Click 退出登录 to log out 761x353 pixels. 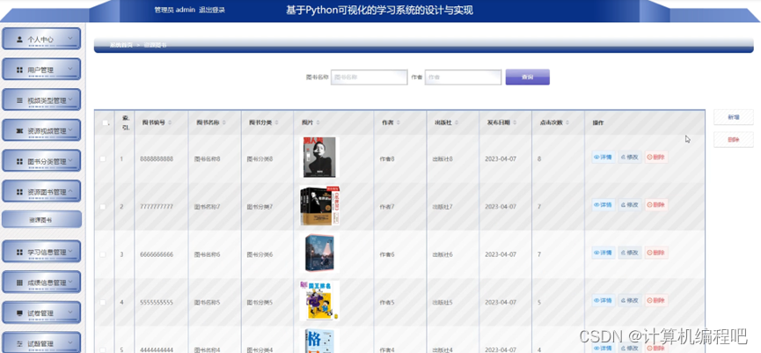click(x=212, y=10)
